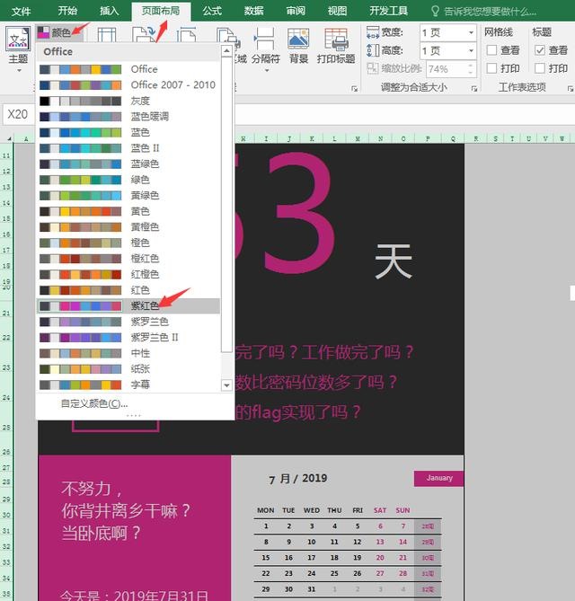Click the 7 月 / 2019 heading
Image resolution: width=575 pixels, height=601 pixels.
tap(298, 479)
